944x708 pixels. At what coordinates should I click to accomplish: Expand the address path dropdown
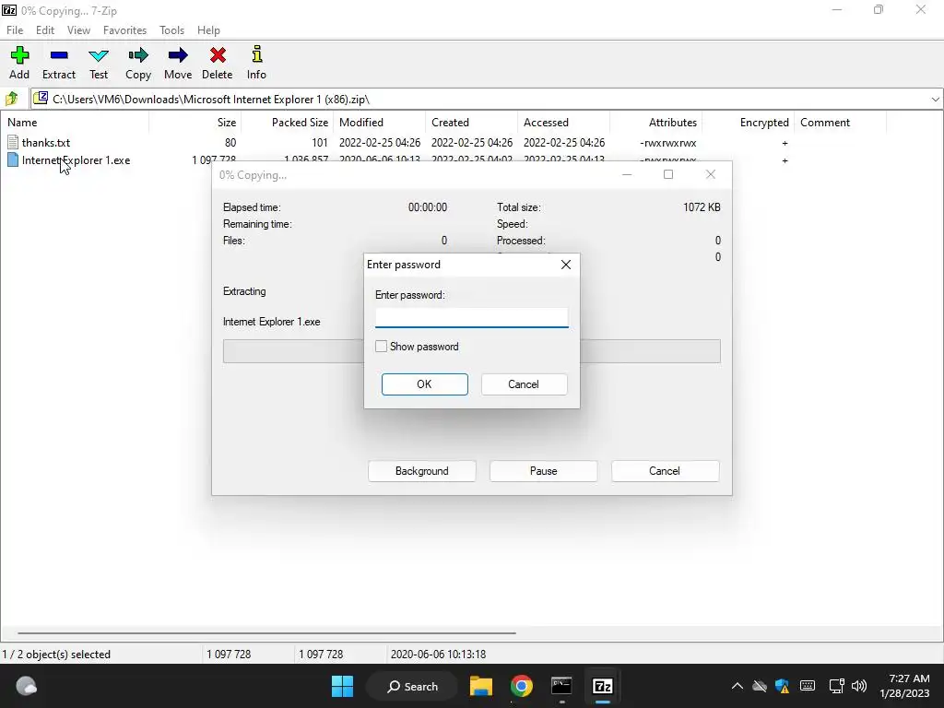[x=935, y=100]
